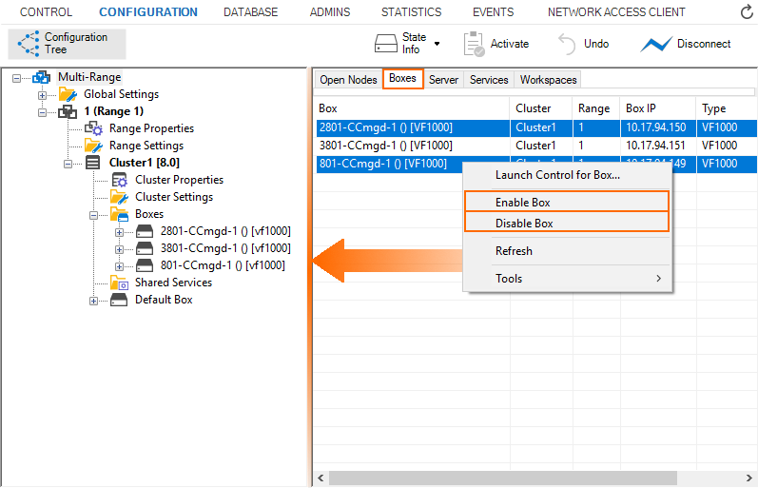Click the Boxes folder icon
The width and height of the screenshot is (758, 488).
click(120, 214)
